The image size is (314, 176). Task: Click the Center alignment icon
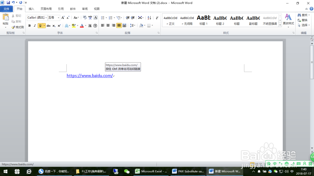tap(108, 25)
